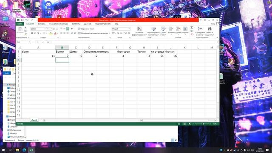Click the AutoSum sigma icon
The height and width of the screenshot is (153, 272).
coord(192,28)
